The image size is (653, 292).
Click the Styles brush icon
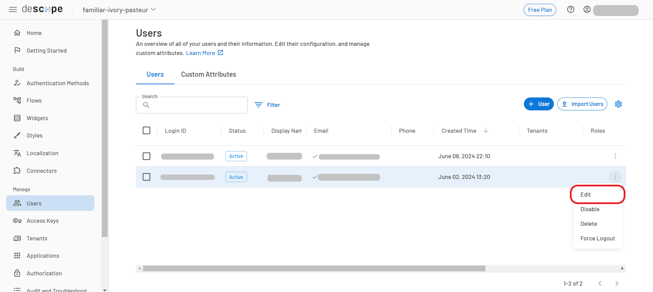coord(17,135)
